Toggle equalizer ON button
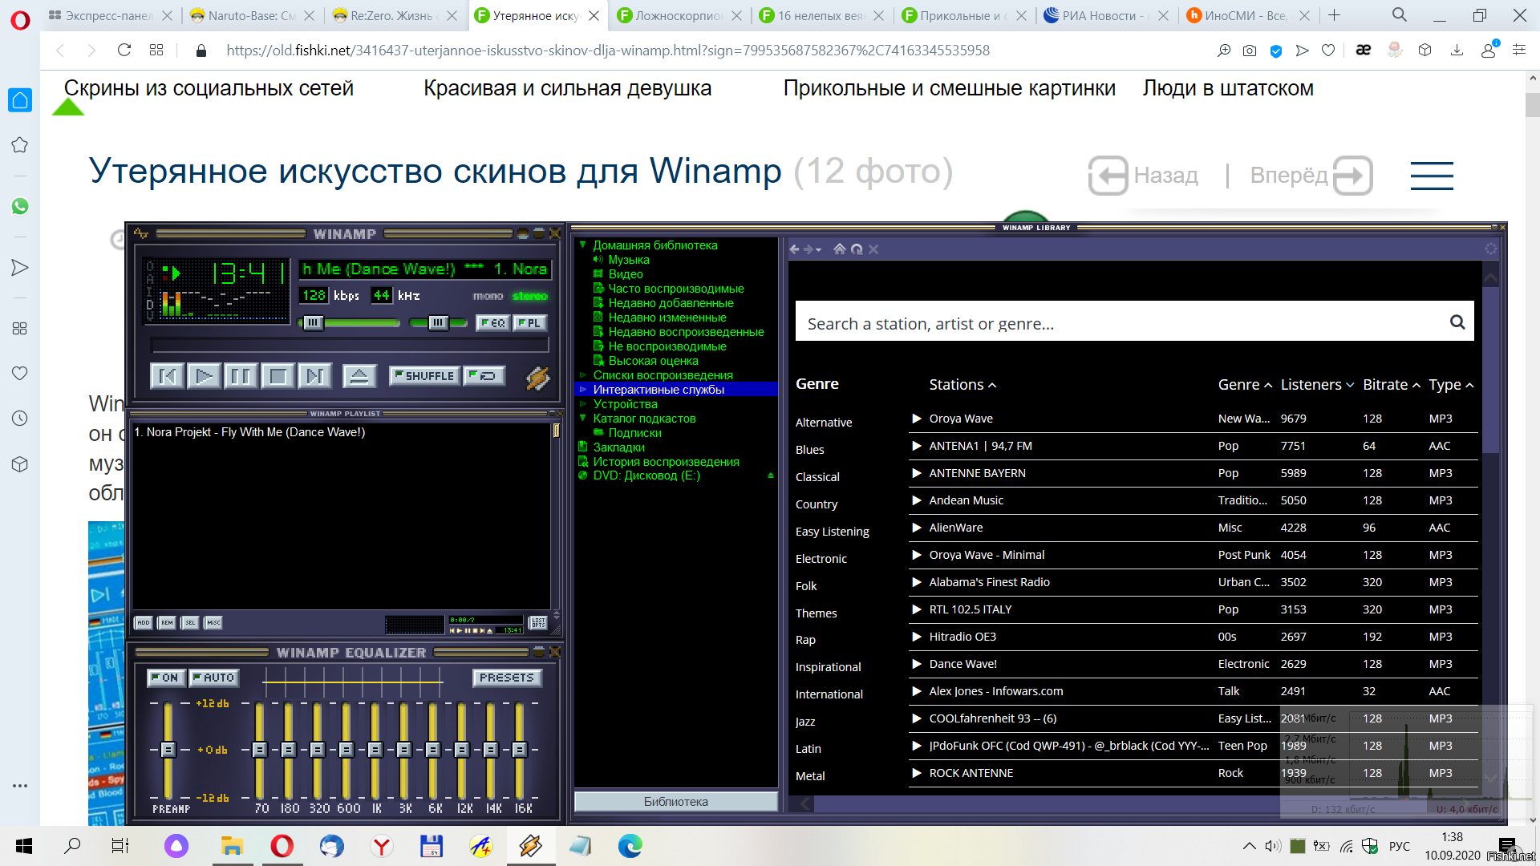 click(166, 678)
